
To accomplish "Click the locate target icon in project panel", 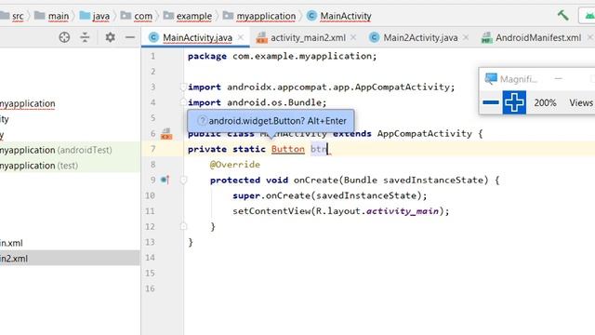I will point(64,37).
